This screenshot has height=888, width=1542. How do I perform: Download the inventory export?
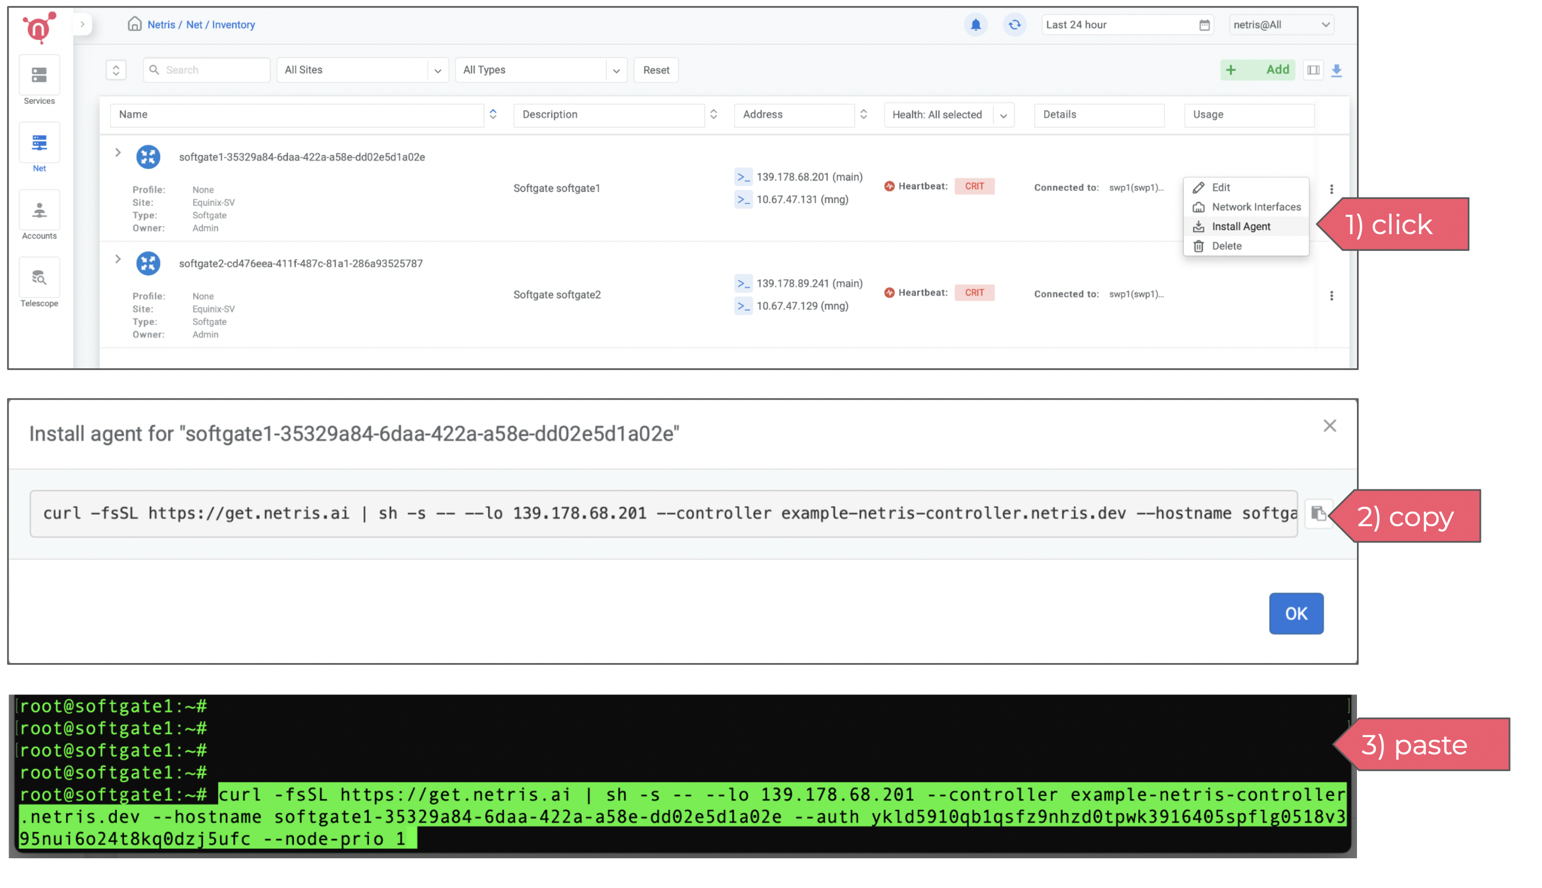coord(1337,70)
